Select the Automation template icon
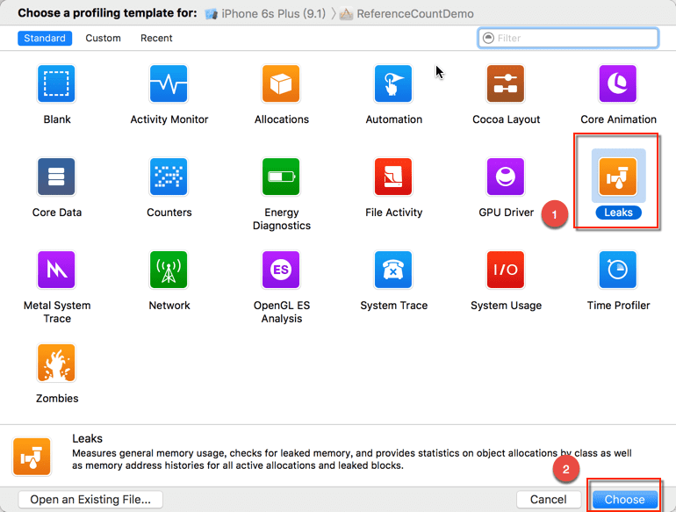The image size is (676, 512). (x=393, y=83)
